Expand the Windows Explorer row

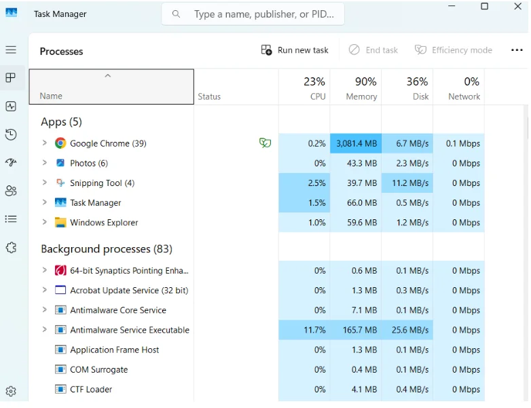tap(44, 222)
